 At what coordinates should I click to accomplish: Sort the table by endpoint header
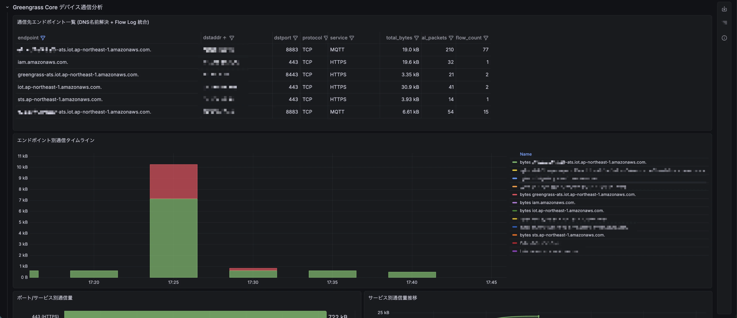click(x=28, y=38)
